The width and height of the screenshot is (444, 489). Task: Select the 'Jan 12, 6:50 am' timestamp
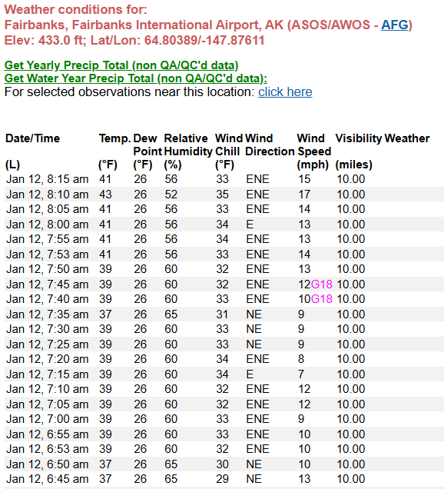pyautogui.click(x=48, y=464)
